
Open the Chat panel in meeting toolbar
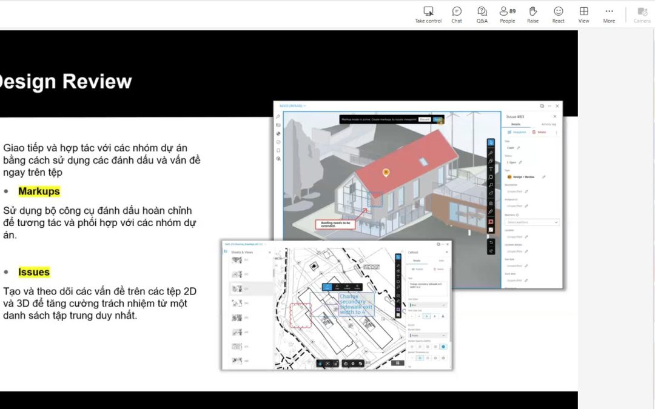(457, 15)
